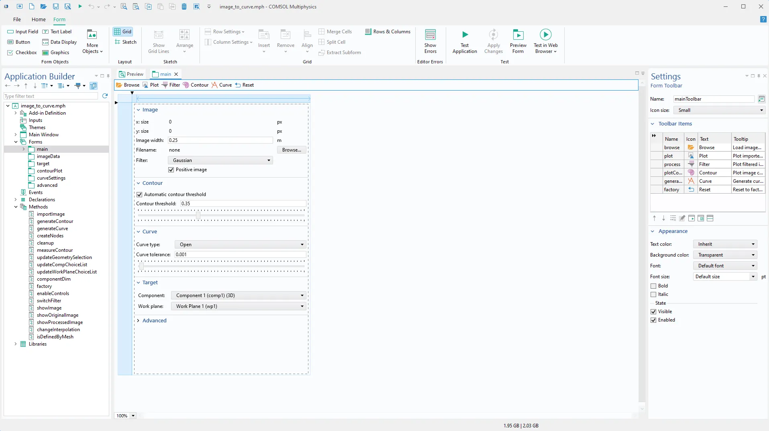
Task: Click the Show Errors icon
Action: (x=430, y=35)
